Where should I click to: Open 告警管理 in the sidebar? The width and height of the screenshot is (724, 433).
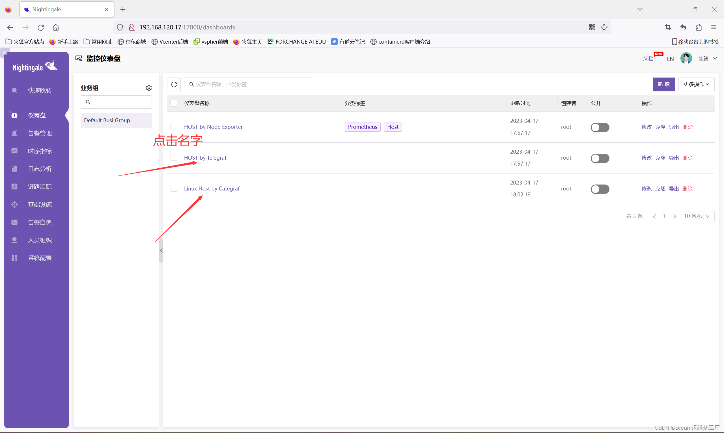[x=40, y=133]
